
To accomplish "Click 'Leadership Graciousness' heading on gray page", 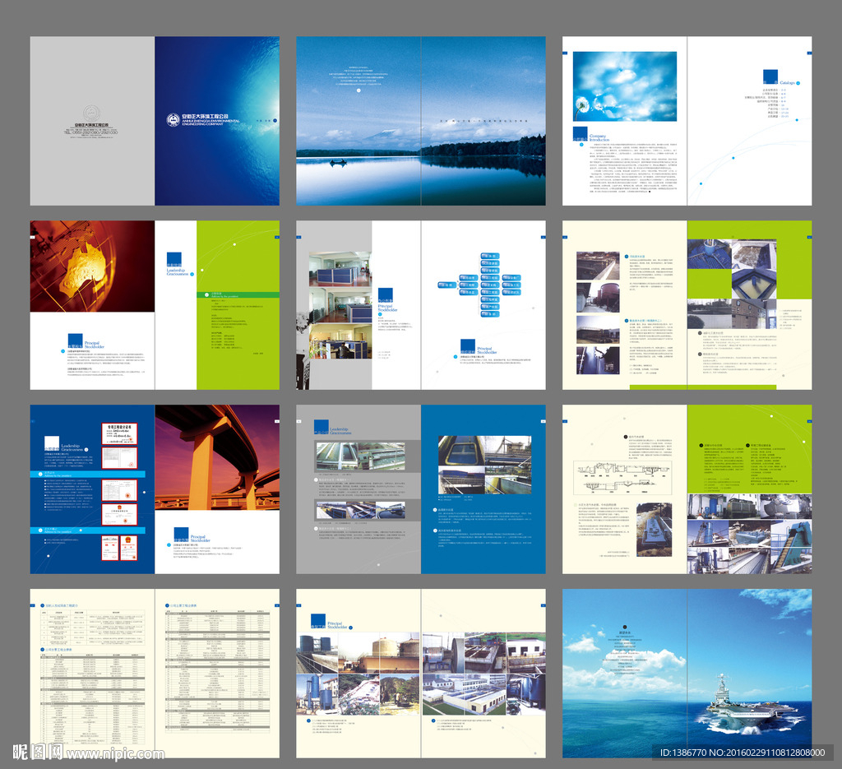I will pyautogui.click(x=340, y=431).
